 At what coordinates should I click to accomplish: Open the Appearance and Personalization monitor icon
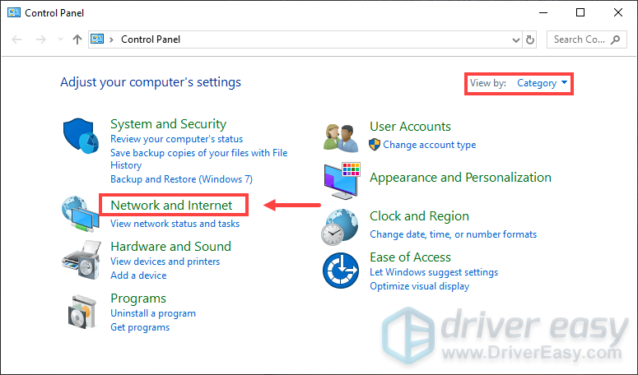(342, 180)
